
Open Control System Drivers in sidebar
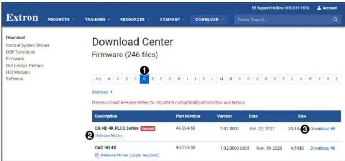(28, 45)
